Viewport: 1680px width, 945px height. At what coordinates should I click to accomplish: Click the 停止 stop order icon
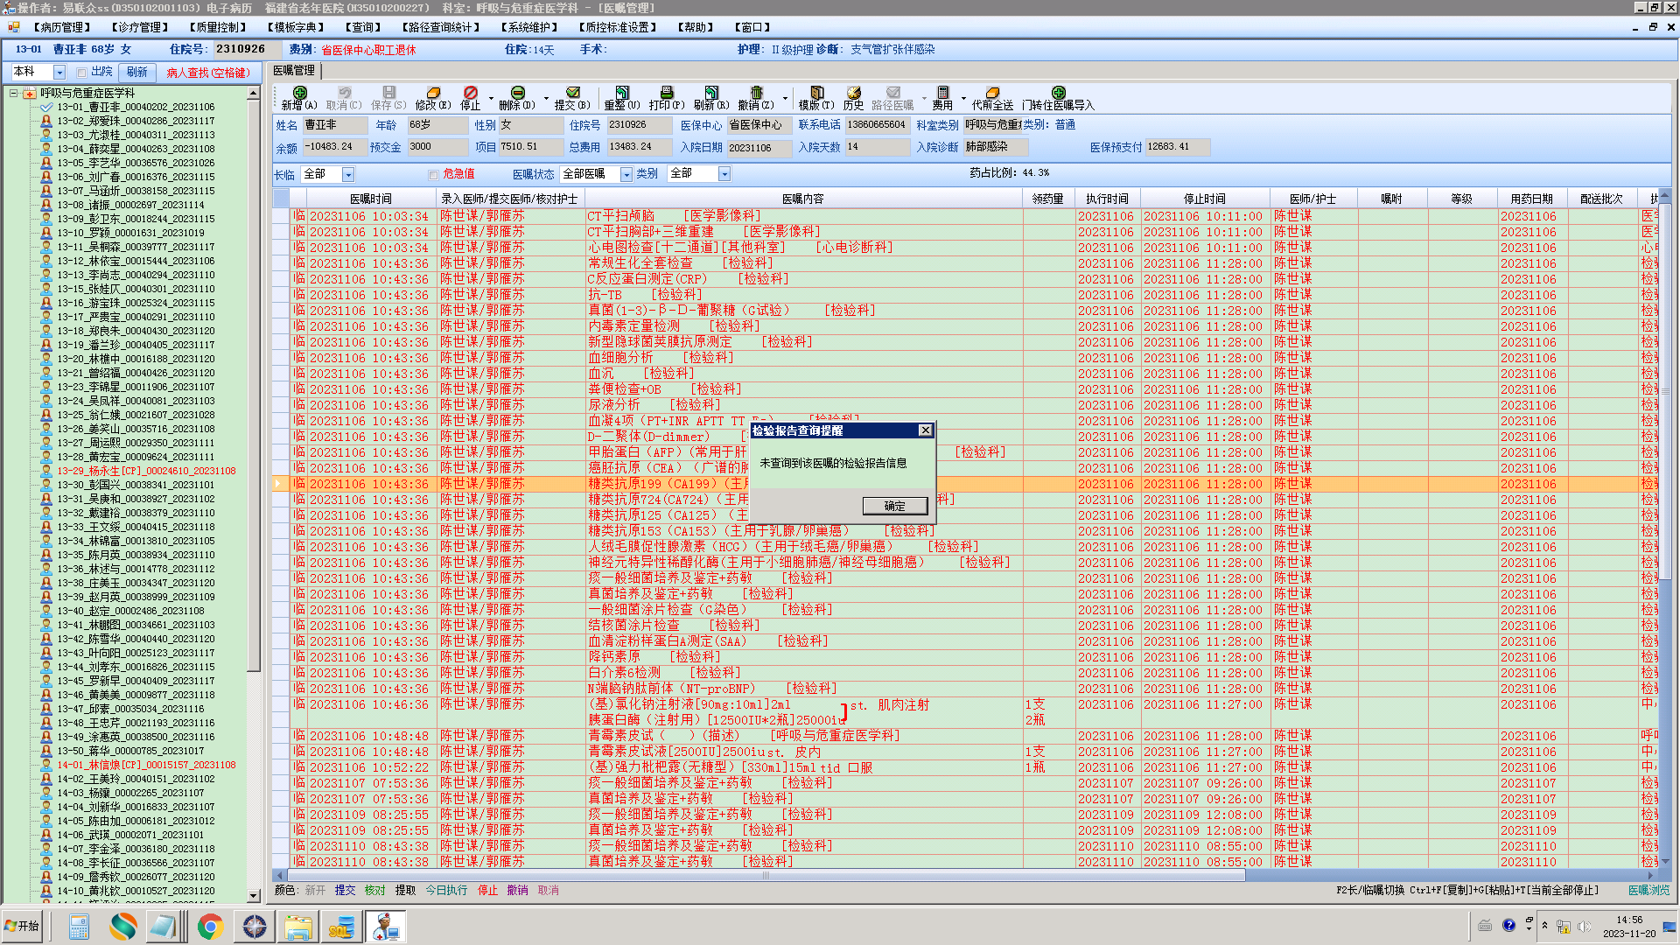coord(471,93)
